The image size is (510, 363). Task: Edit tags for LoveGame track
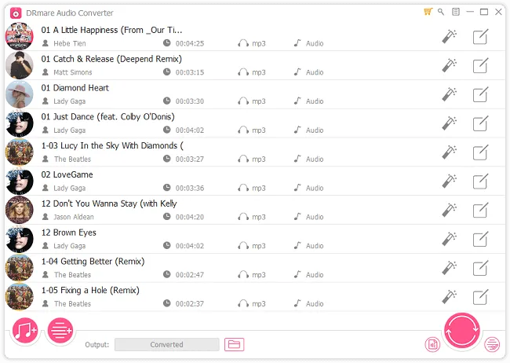coord(480,181)
